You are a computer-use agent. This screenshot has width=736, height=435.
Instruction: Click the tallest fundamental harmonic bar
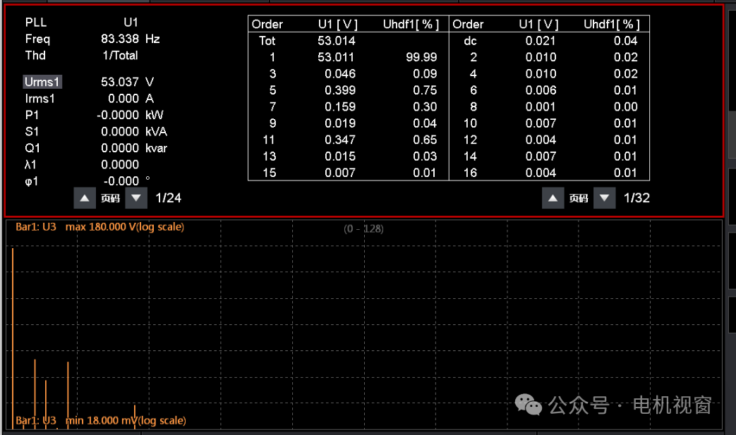[x=13, y=338]
